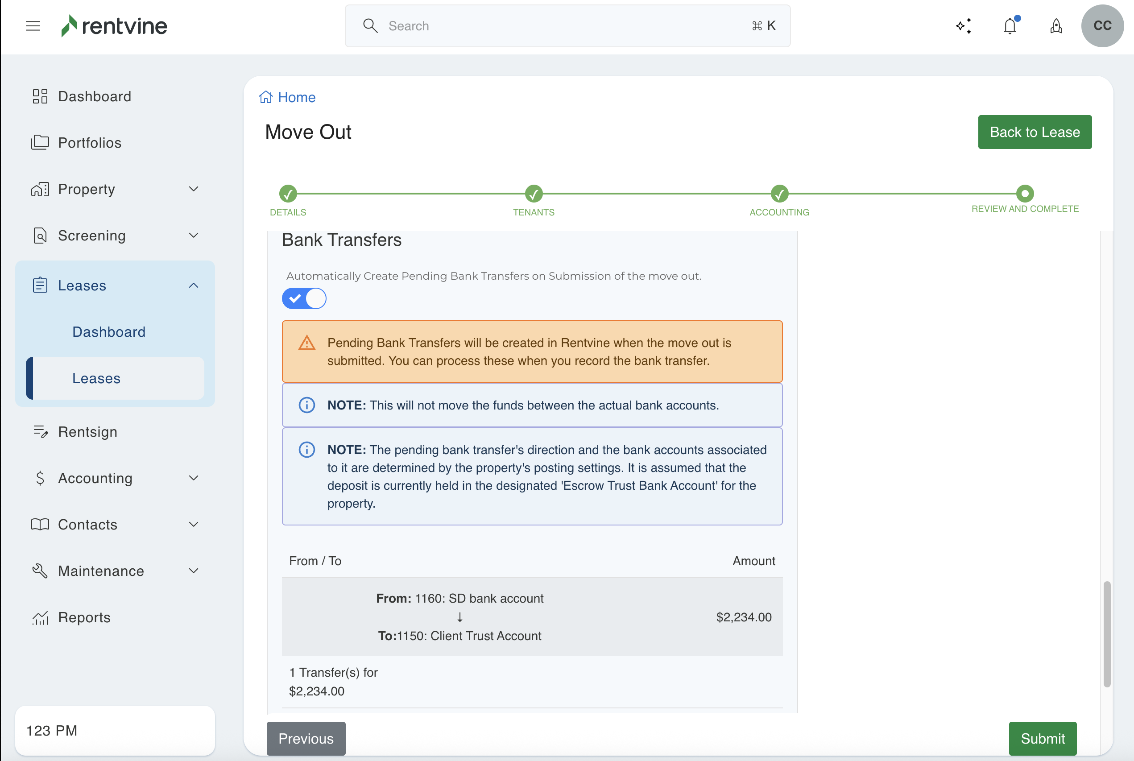This screenshot has width=1134, height=761.
Task: Click the rocket launch icon
Action: [x=1056, y=26]
